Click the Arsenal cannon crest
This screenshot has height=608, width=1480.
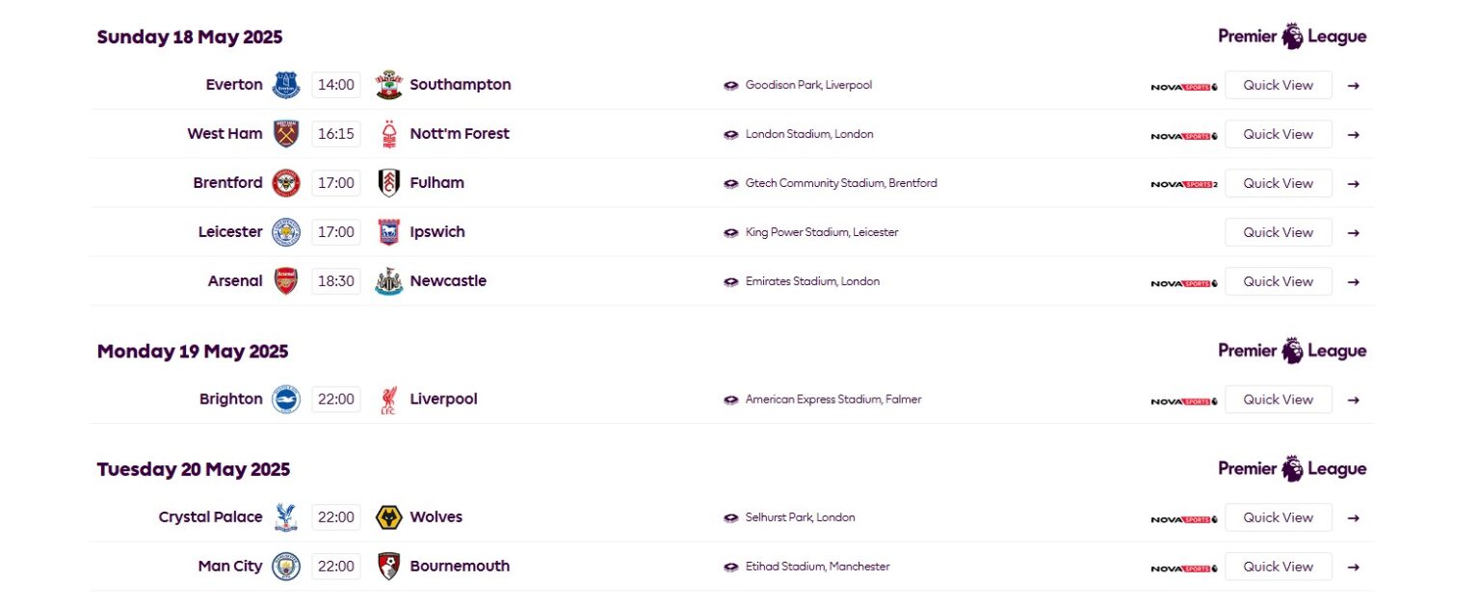coord(286,281)
